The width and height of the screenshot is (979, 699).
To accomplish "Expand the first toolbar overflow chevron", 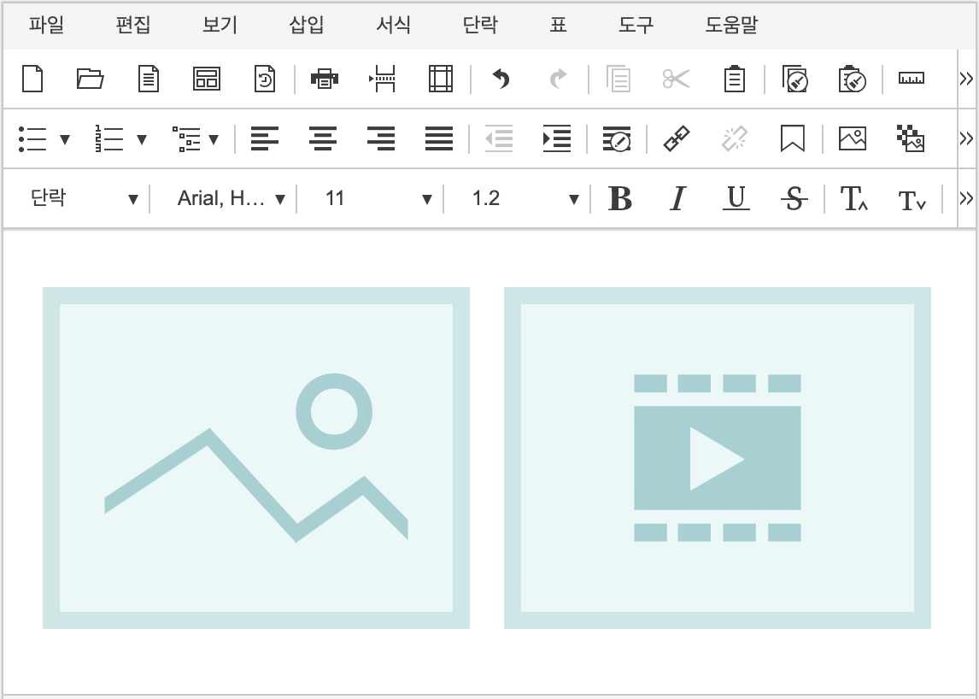I will [966, 79].
